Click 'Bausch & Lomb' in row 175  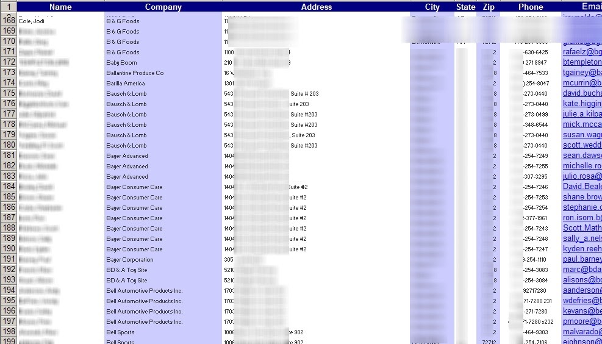pos(126,94)
